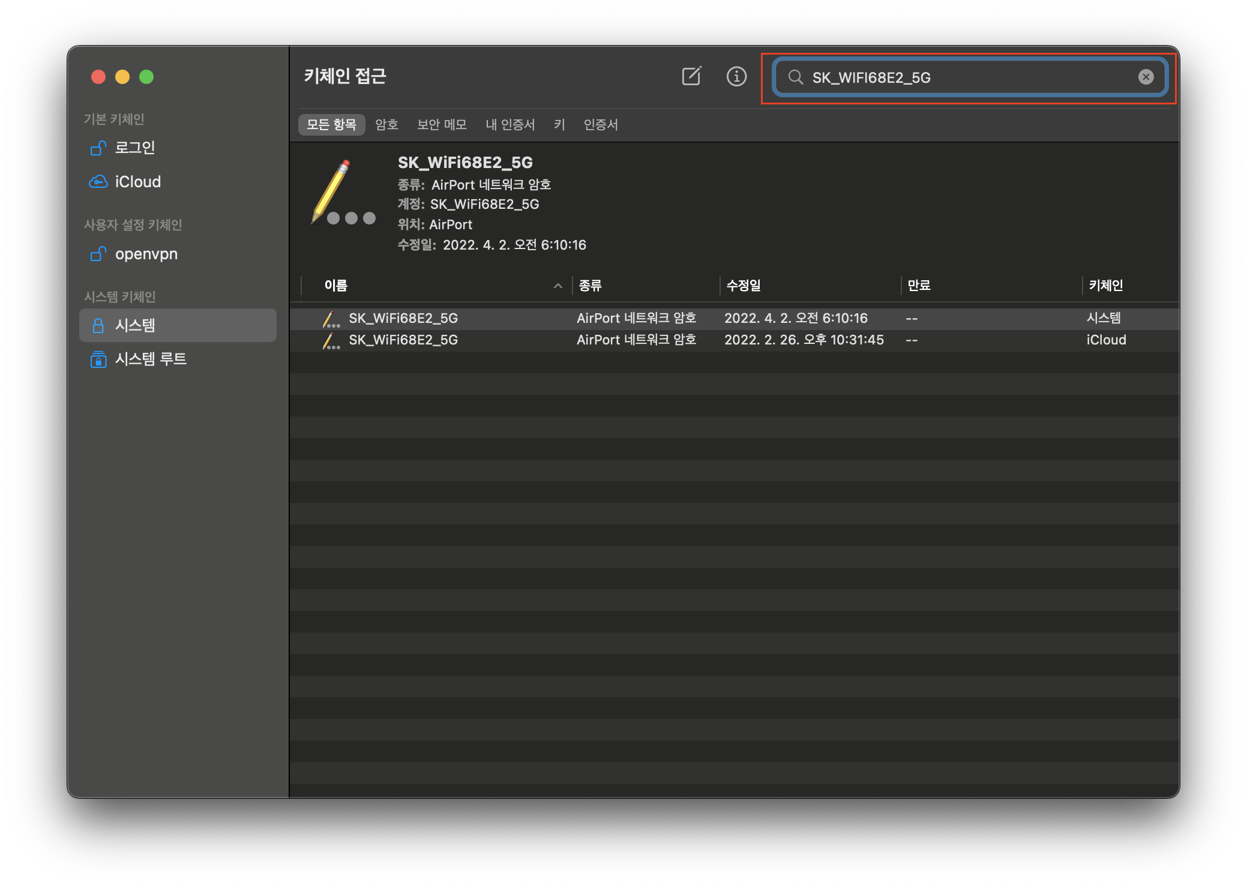Sort by the 키체인 column header
The height and width of the screenshot is (887, 1247).
point(1105,286)
